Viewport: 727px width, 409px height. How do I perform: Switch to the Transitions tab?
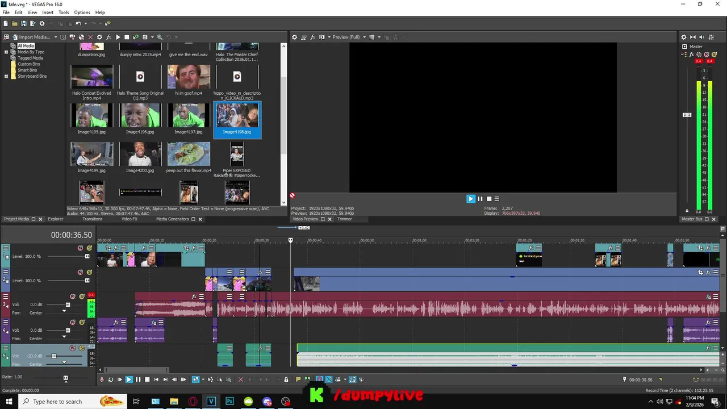click(x=92, y=219)
